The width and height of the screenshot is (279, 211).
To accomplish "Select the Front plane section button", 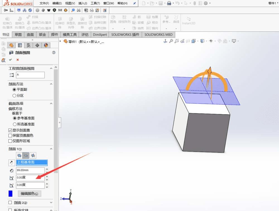I will tap(19, 155).
